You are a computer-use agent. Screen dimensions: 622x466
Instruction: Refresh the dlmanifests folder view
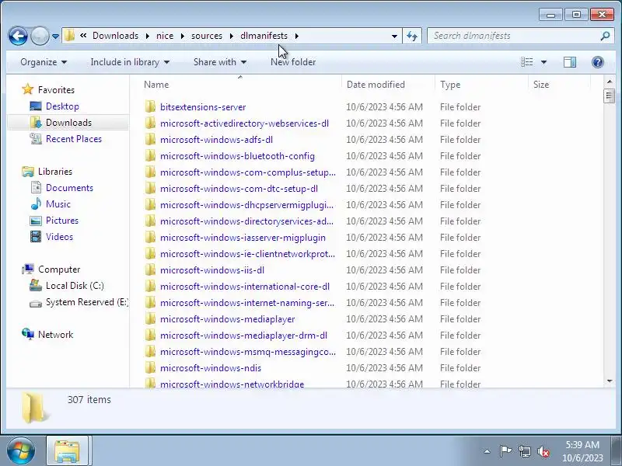412,36
